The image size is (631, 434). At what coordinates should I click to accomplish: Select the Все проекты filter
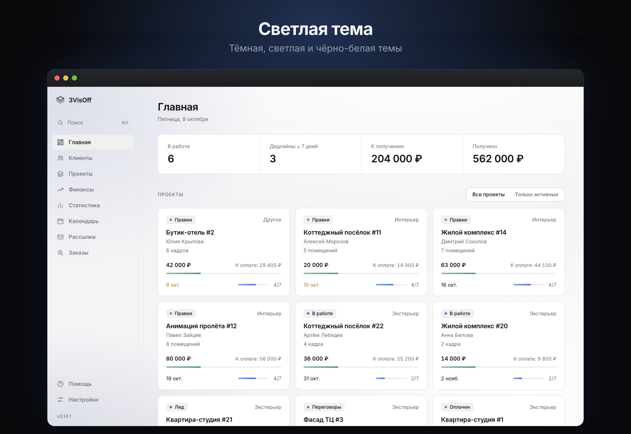click(x=488, y=194)
